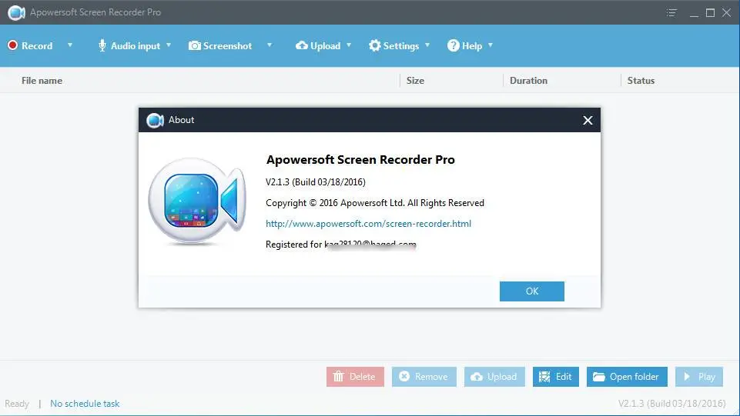
Task: Click the Apowersoft app logo in title bar
Action: (x=16, y=13)
